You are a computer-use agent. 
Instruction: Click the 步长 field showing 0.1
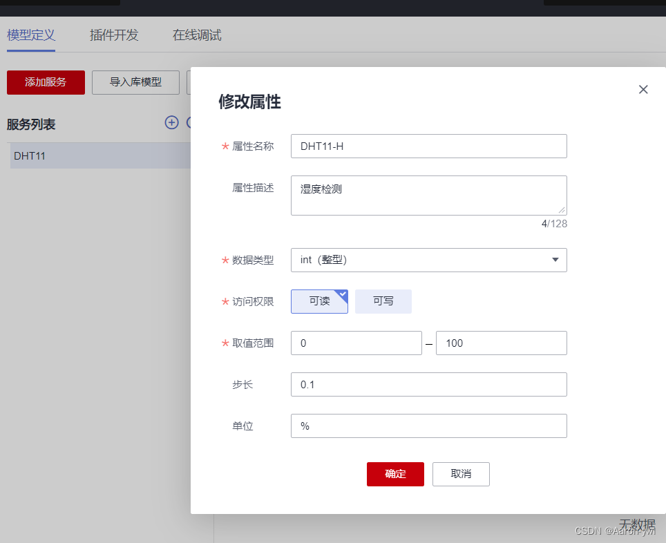pos(428,384)
